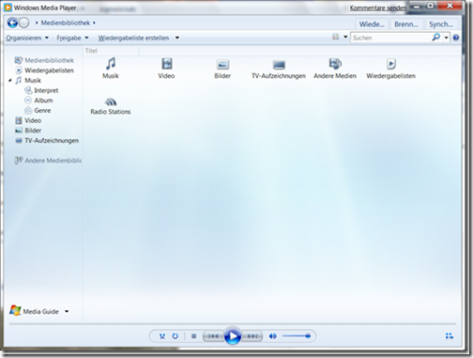Open Media Guide

click(x=34, y=311)
